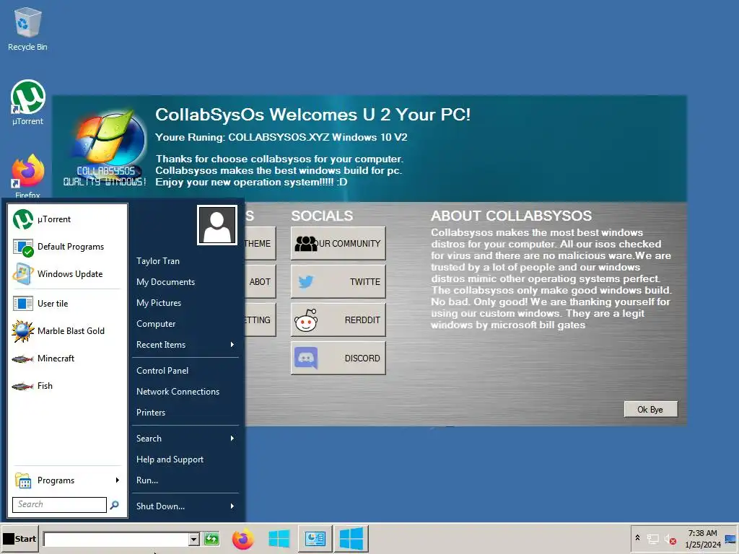The image size is (739, 554).
Task: Click the show desktop tray icon
Action: tap(731, 539)
